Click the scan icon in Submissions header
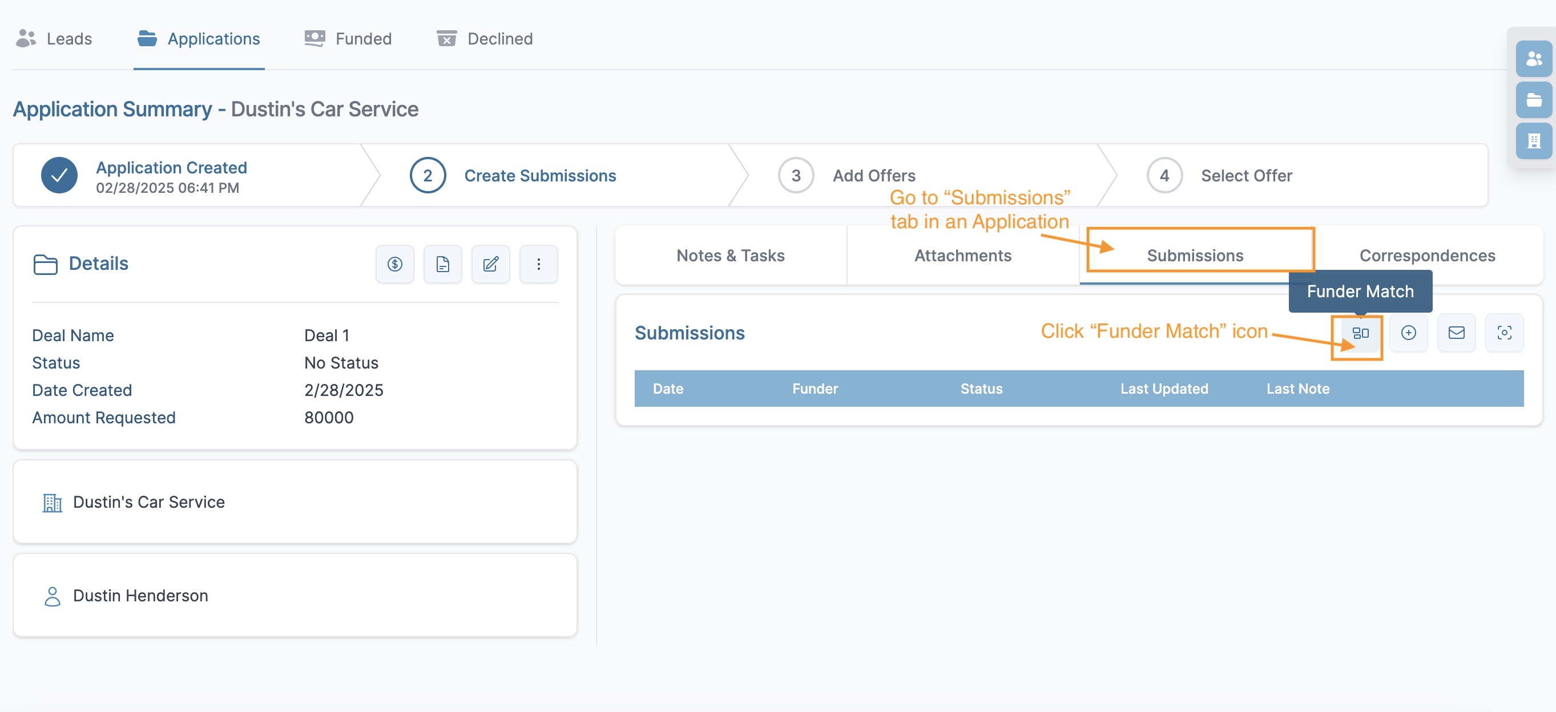 point(1503,333)
